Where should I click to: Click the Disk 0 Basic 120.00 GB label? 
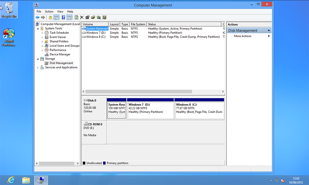click(94, 108)
